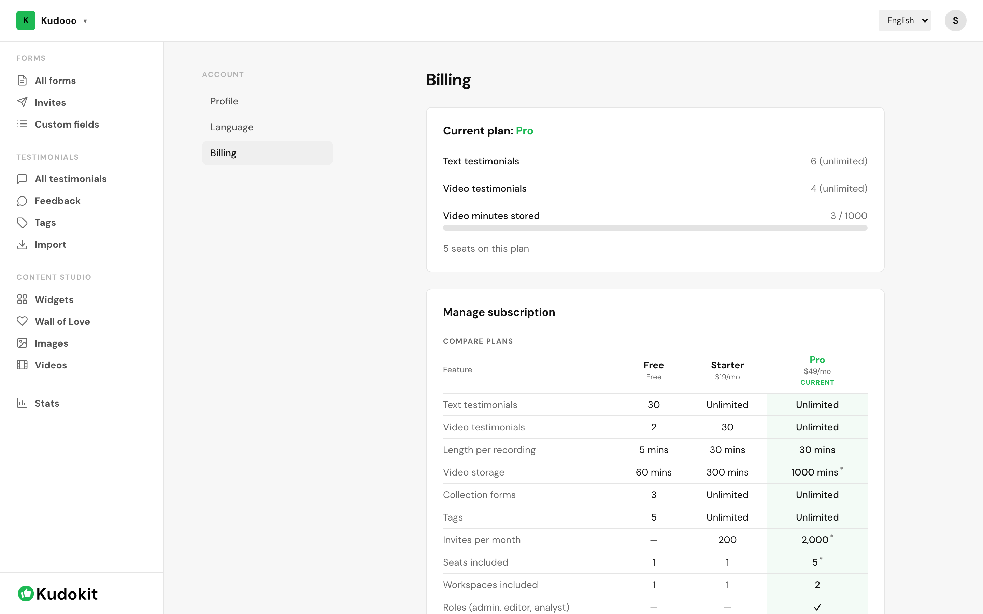Click the Kudokit logo at bottom
This screenshot has height=614, width=983.
(58, 594)
